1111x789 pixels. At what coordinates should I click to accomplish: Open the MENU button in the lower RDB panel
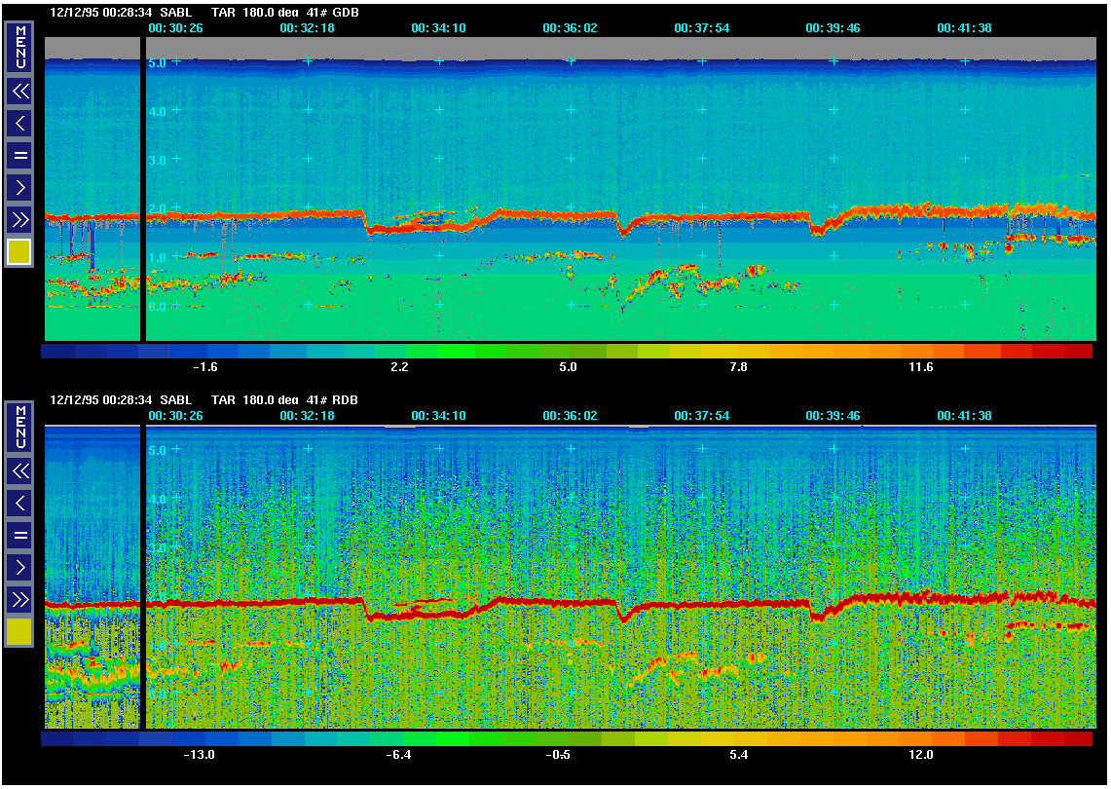19,428
